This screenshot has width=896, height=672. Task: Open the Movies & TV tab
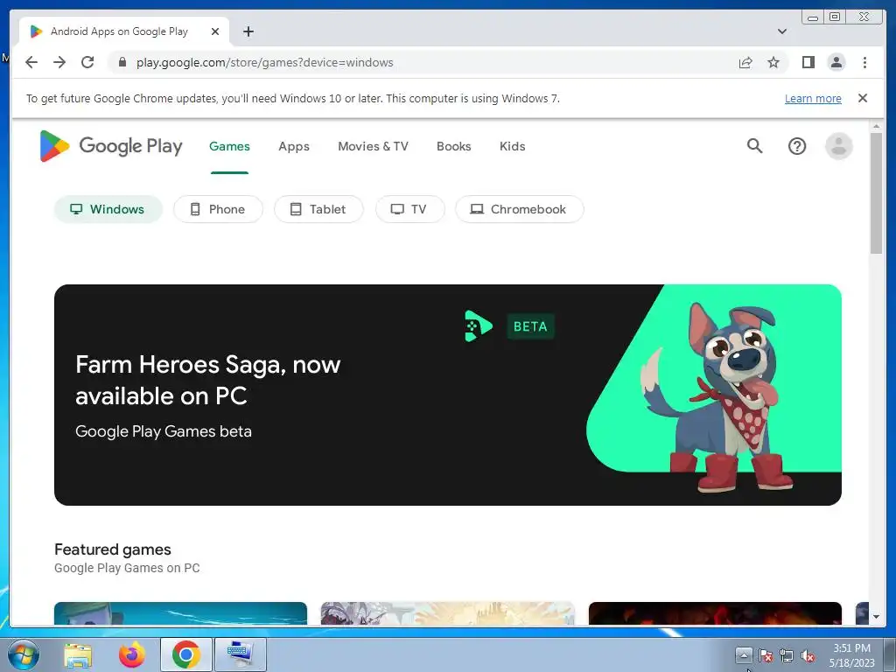click(x=373, y=146)
